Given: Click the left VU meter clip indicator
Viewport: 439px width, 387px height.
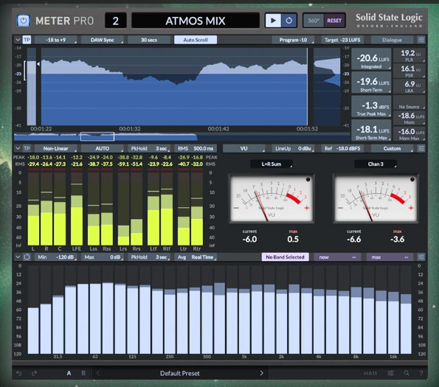Looking at the screenshot, I should (308, 180).
